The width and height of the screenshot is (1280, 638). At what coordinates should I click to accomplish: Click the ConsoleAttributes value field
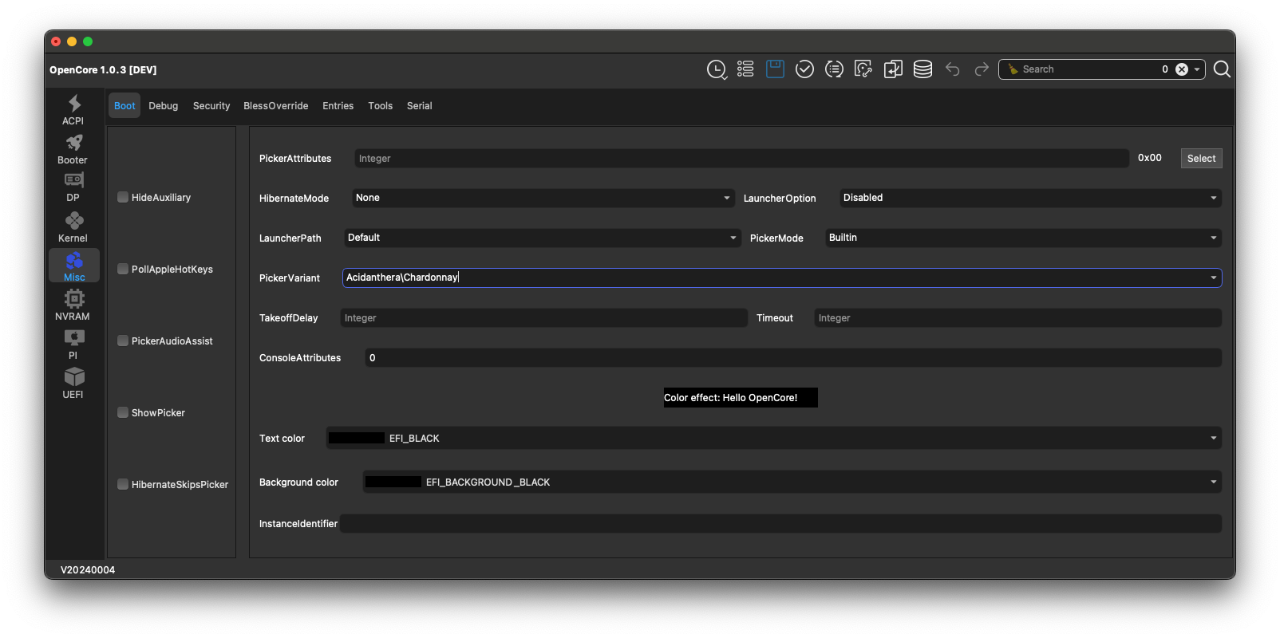tap(793, 357)
